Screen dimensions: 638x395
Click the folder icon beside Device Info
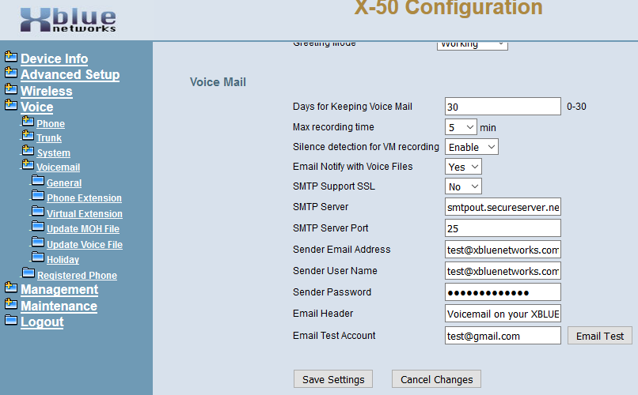point(11,58)
